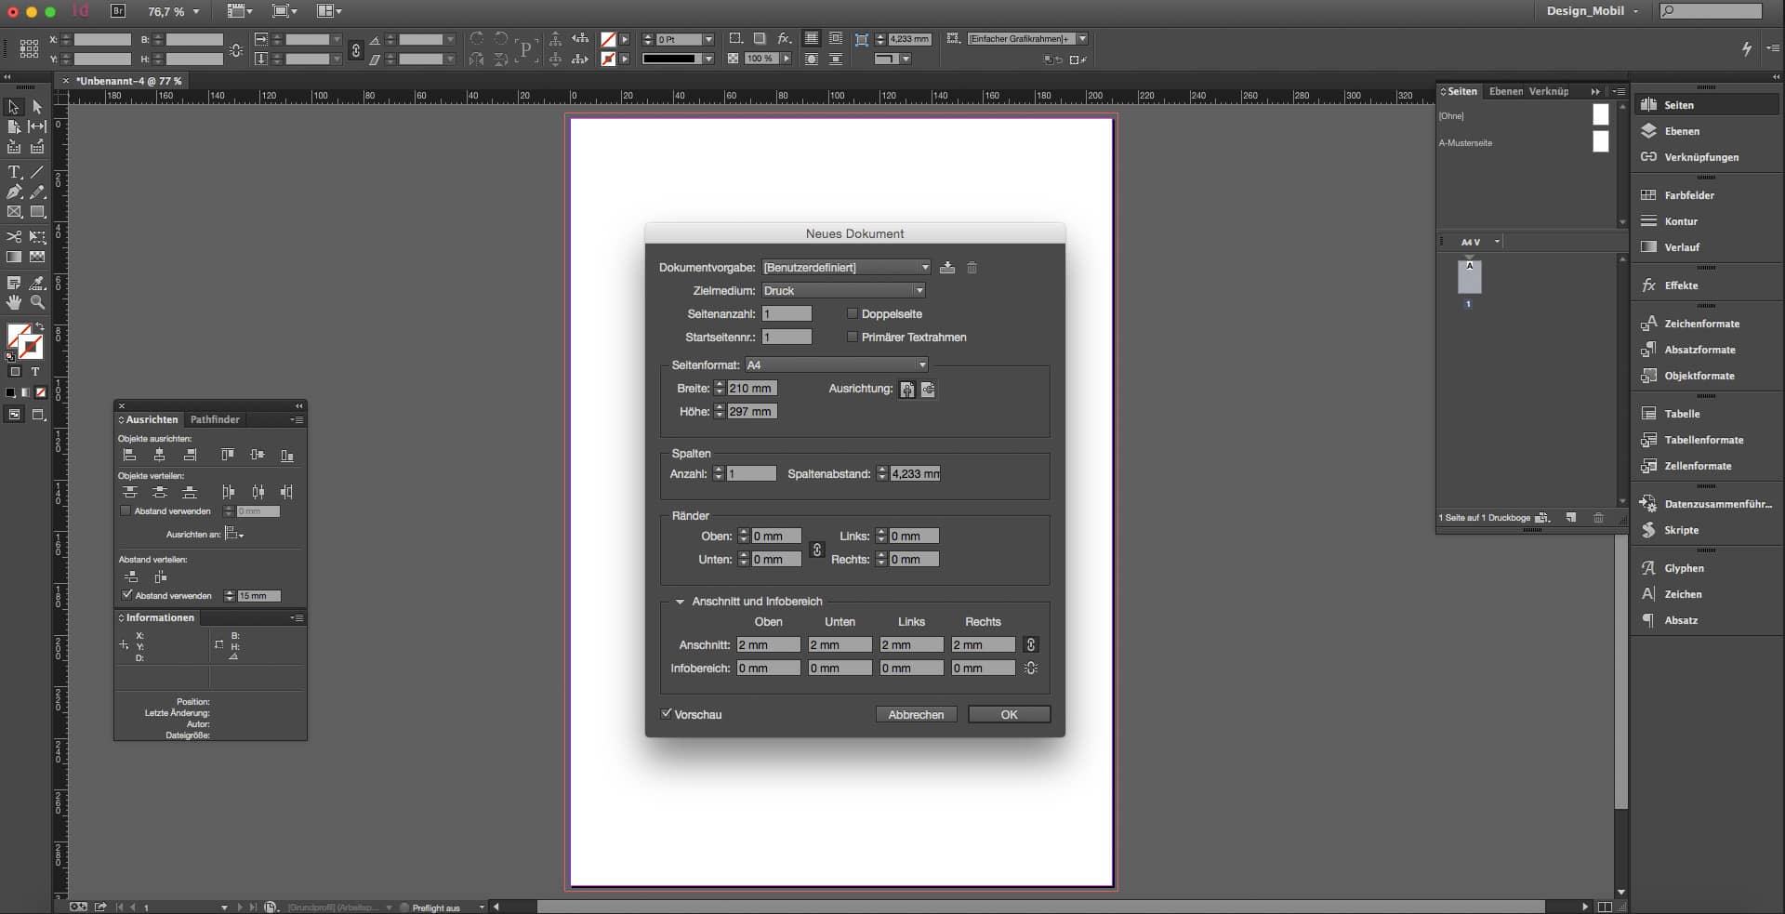Select the Type tool in toolbox
The image size is (1785, 914).
tap(14, 172)
